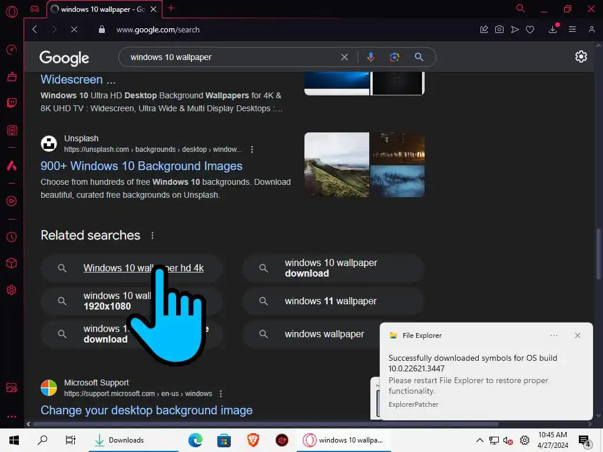Search windows 10 wallpaper download suggestion
The image size is (603, 452).
(333, 268)
